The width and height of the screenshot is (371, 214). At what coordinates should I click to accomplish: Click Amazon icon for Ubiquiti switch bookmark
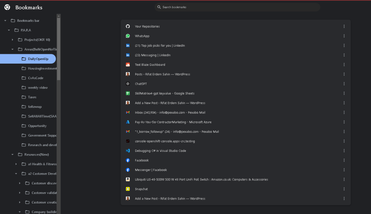point(128,179)
